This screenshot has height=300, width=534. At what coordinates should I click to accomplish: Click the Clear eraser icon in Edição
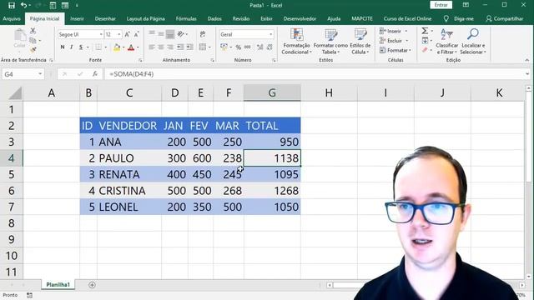tap(425, 50)
